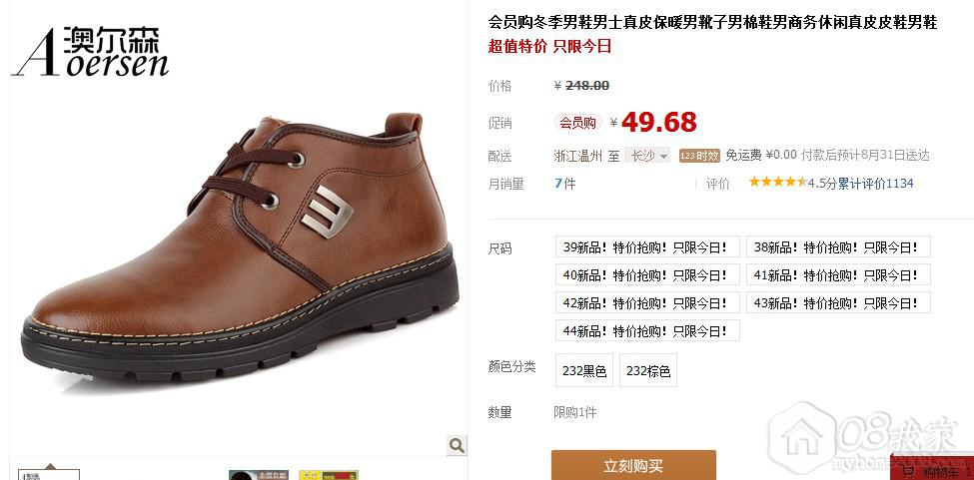Screen dimensions: 974x480
Task: Click the first thumbnail below the shoe image
Action: [49, 474]
